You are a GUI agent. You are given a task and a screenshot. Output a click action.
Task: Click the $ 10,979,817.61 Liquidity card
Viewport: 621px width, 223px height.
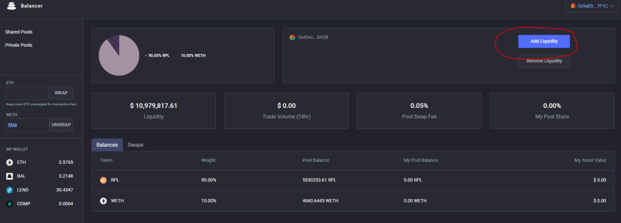[154, 111]
